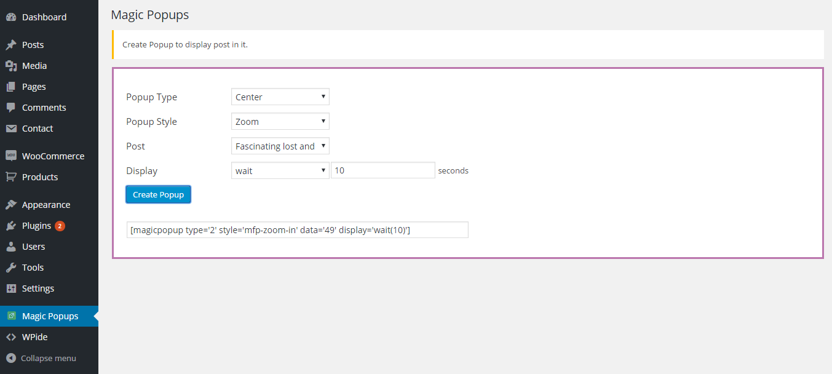Click the Post field label
Viewport: 832px width, 374px height.
pos(136,146)
